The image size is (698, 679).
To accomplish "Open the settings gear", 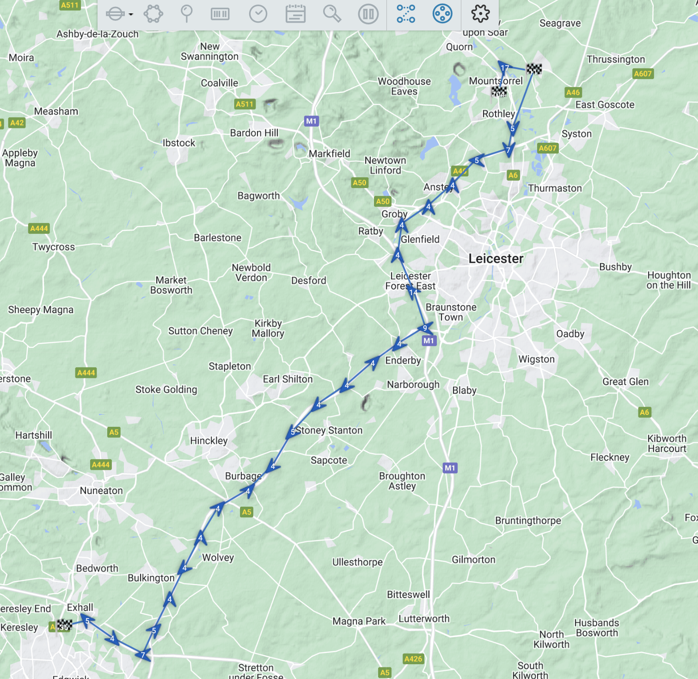I will tap(480, 14).
